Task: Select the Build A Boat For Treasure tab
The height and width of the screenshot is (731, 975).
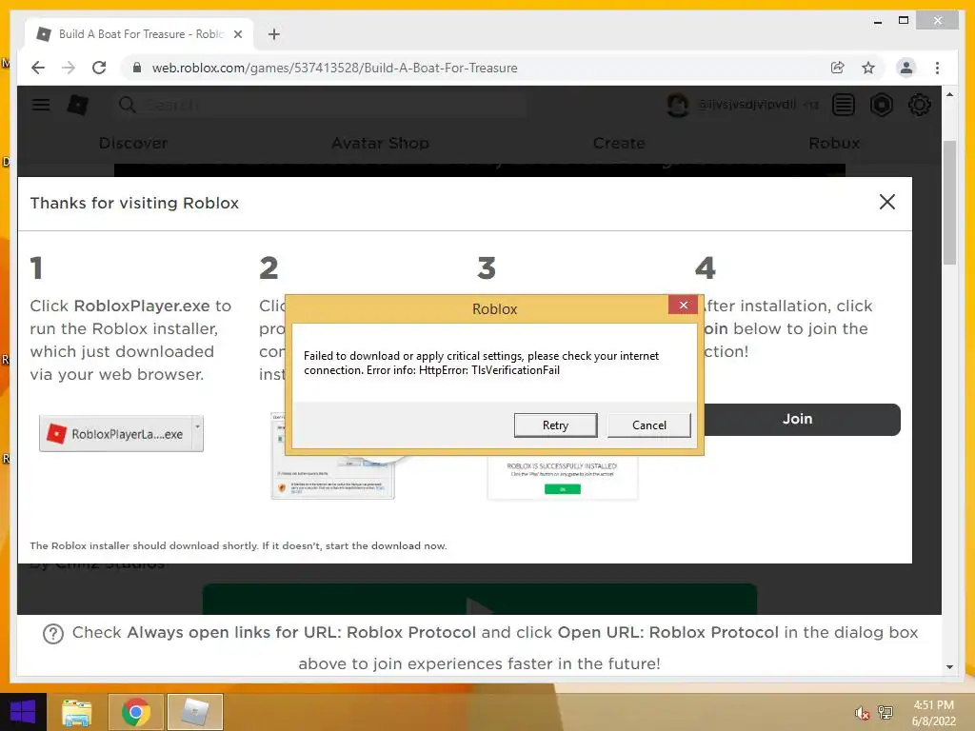Action: tap(139, 34)
